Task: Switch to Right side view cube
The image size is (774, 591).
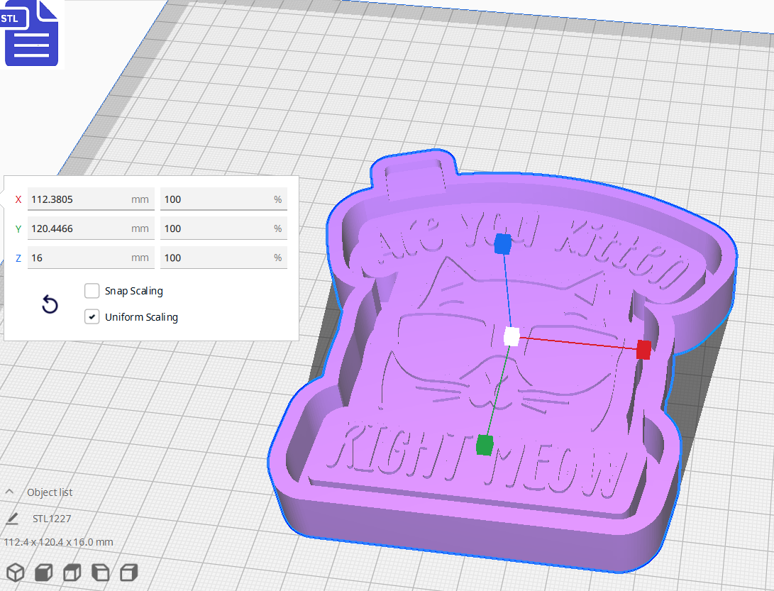Action: (128, 572)
